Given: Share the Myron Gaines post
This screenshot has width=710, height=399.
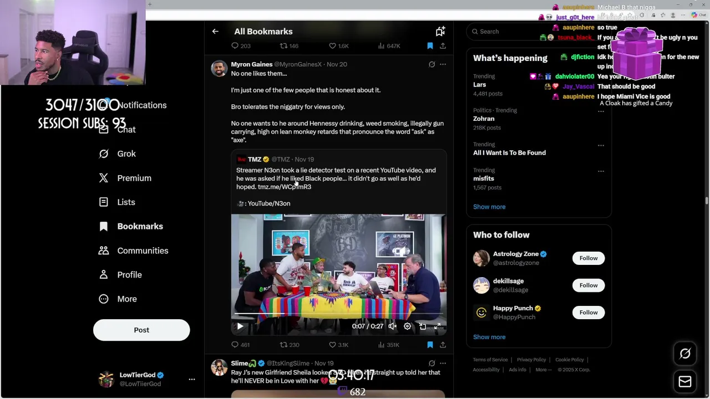Looking at the screenshot, I should 443,345.
